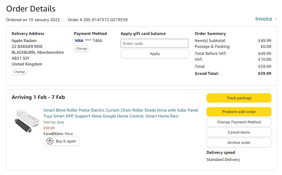Archive this order
The width and height of the screenshot is (282, 175).
[x=239, y=143]
